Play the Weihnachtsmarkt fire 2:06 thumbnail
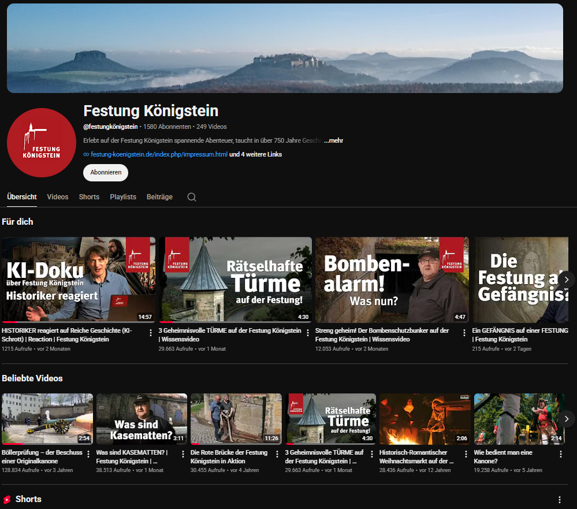 click(425, 419)
